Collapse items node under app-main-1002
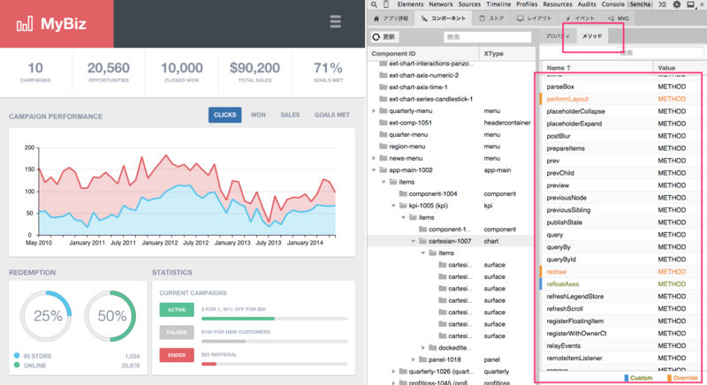The height and width of the screenshot is (385, 707). [384, 182]
